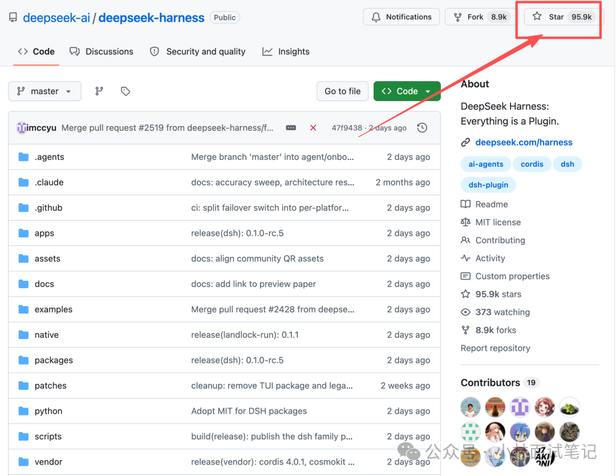Open imccyu's avatar in the commit row
The height and width of the screenshot is (476, 616).
click(22, 128)
